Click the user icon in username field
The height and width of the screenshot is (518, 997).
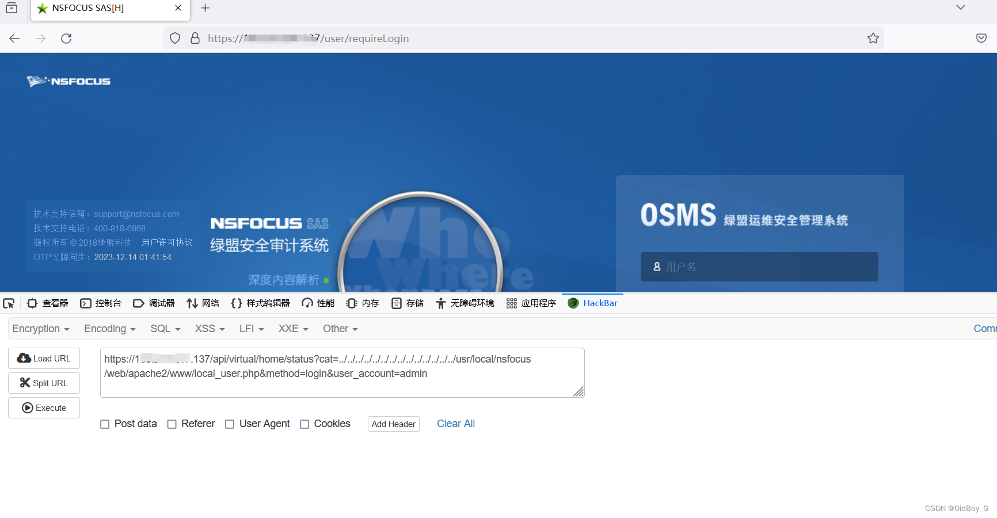[x=657, y=266]
